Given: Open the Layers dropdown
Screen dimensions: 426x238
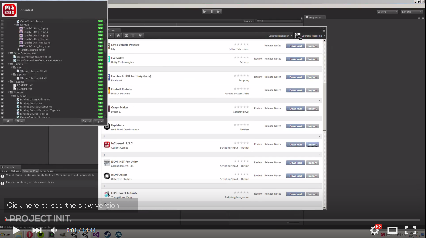Looking at the screenshot, I should click(387, 12).
